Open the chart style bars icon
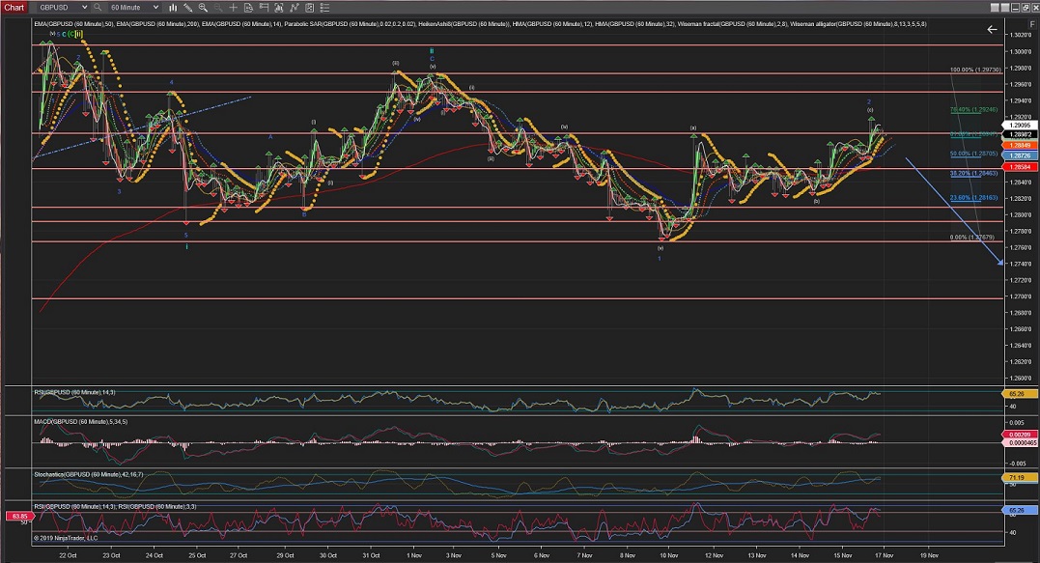This screenshot has height=563, width=1040. click(173, 7)
